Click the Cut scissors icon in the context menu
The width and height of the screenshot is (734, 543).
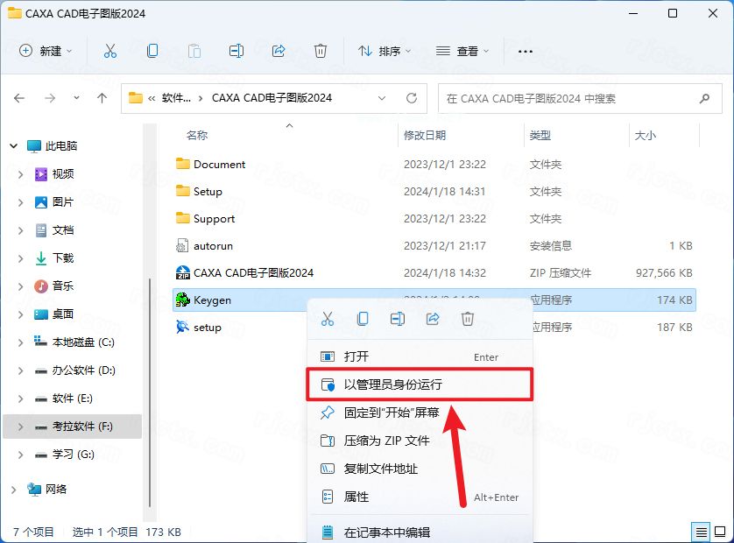328,319
